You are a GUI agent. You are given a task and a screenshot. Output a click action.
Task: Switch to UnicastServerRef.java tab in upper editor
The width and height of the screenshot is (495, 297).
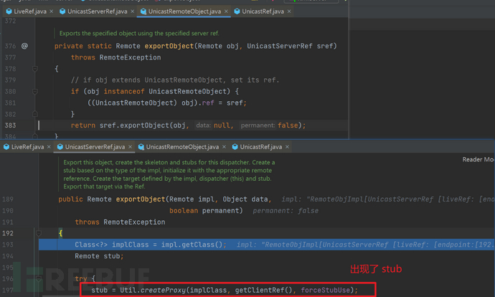[98, 11]
